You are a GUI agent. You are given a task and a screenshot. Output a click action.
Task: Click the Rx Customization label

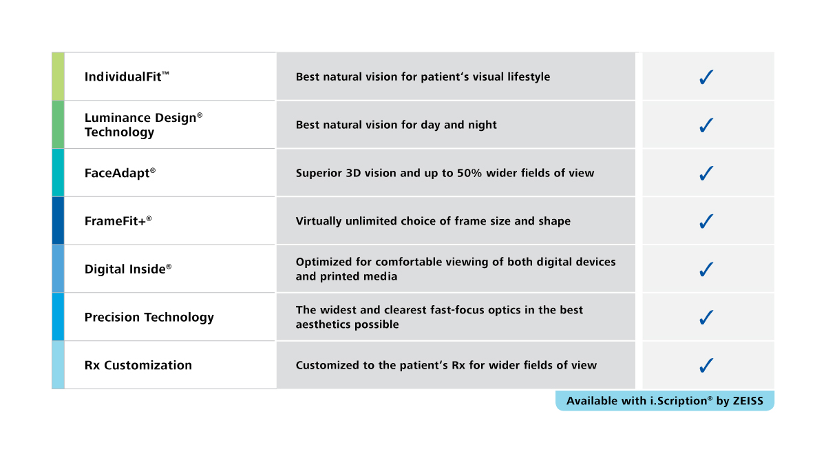point(138,365)
